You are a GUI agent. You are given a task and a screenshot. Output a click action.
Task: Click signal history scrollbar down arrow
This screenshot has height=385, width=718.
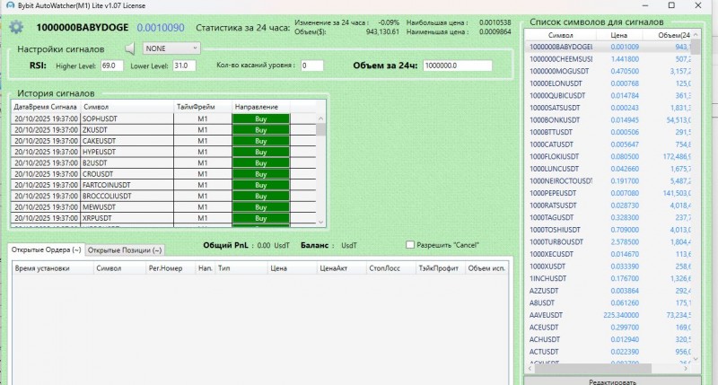321,222
